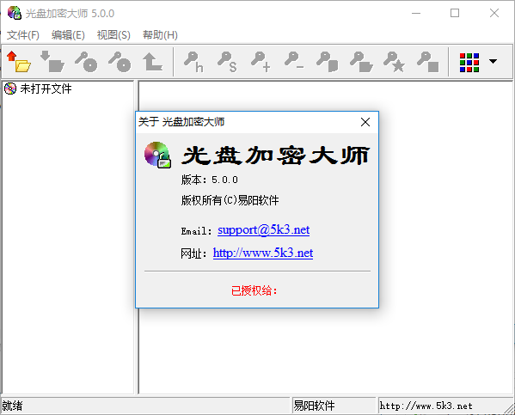Click the 已授权给: red label

pyautogui.click(x=254, y=290)
